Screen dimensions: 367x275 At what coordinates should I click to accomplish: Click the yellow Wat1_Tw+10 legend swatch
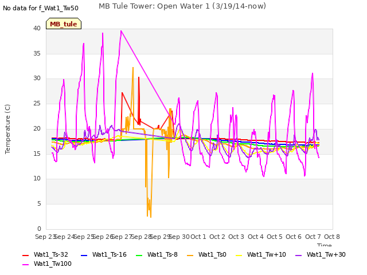[x=239, y=255]
